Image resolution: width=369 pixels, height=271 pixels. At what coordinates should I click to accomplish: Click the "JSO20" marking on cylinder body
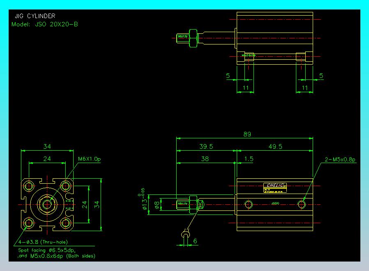(x=275, y=203)
